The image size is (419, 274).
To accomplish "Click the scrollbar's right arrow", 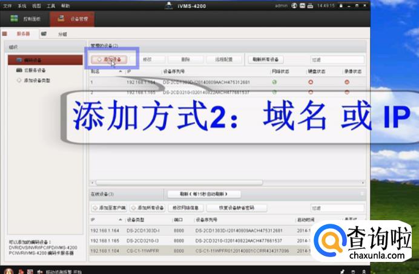I will [x=363, y=183].
